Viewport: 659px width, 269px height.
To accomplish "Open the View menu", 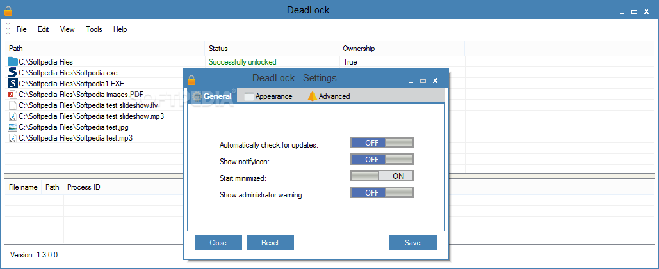I will (x=67, y=29).
